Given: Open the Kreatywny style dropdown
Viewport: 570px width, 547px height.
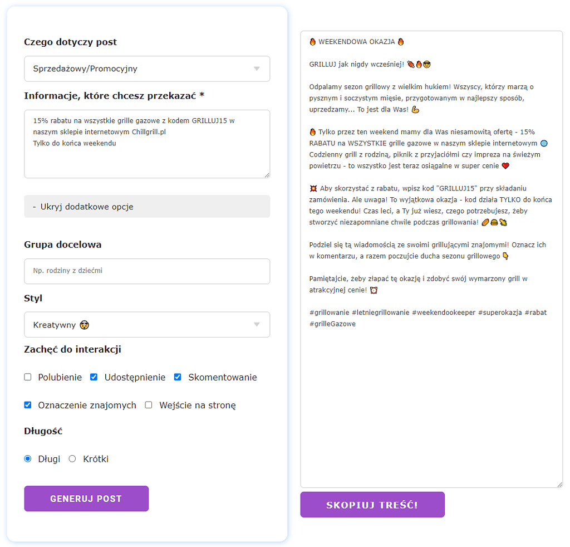Looking at the screenshot, I should (x=147, y=324).
